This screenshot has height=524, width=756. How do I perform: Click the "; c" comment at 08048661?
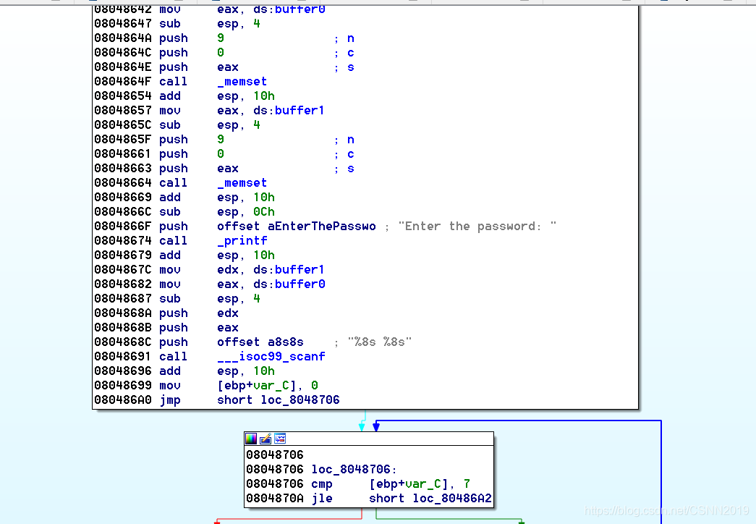click(x=344, y=154)
